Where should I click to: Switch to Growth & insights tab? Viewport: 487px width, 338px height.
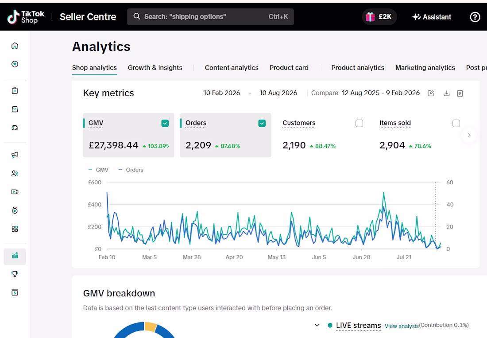(155, 68)
